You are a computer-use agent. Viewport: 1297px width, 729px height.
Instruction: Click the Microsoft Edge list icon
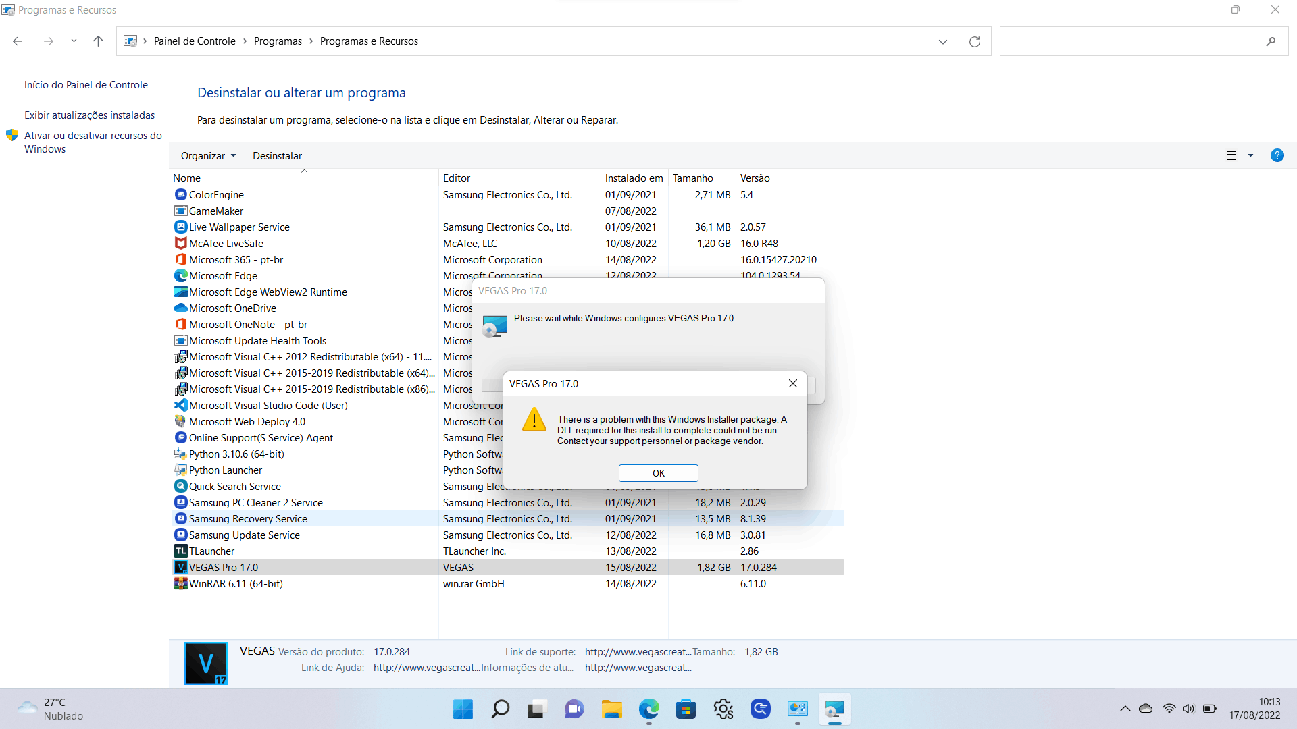180,275
